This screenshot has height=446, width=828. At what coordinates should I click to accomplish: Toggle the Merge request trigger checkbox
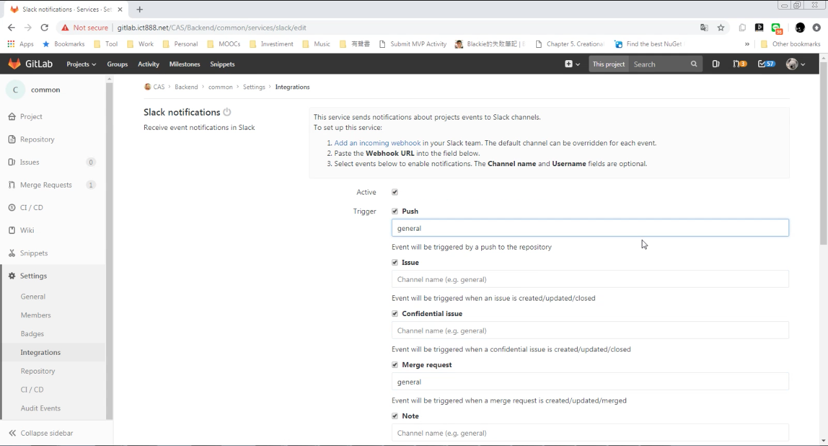[x=395, y=365]
